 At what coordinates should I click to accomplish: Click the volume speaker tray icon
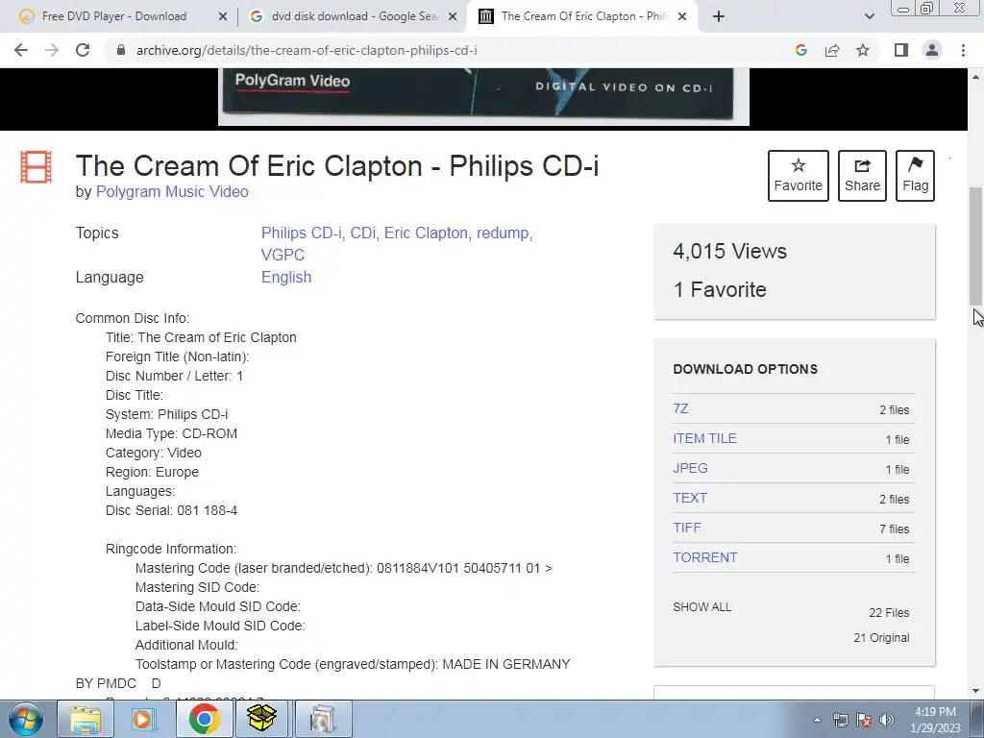[x=886, y=720]
